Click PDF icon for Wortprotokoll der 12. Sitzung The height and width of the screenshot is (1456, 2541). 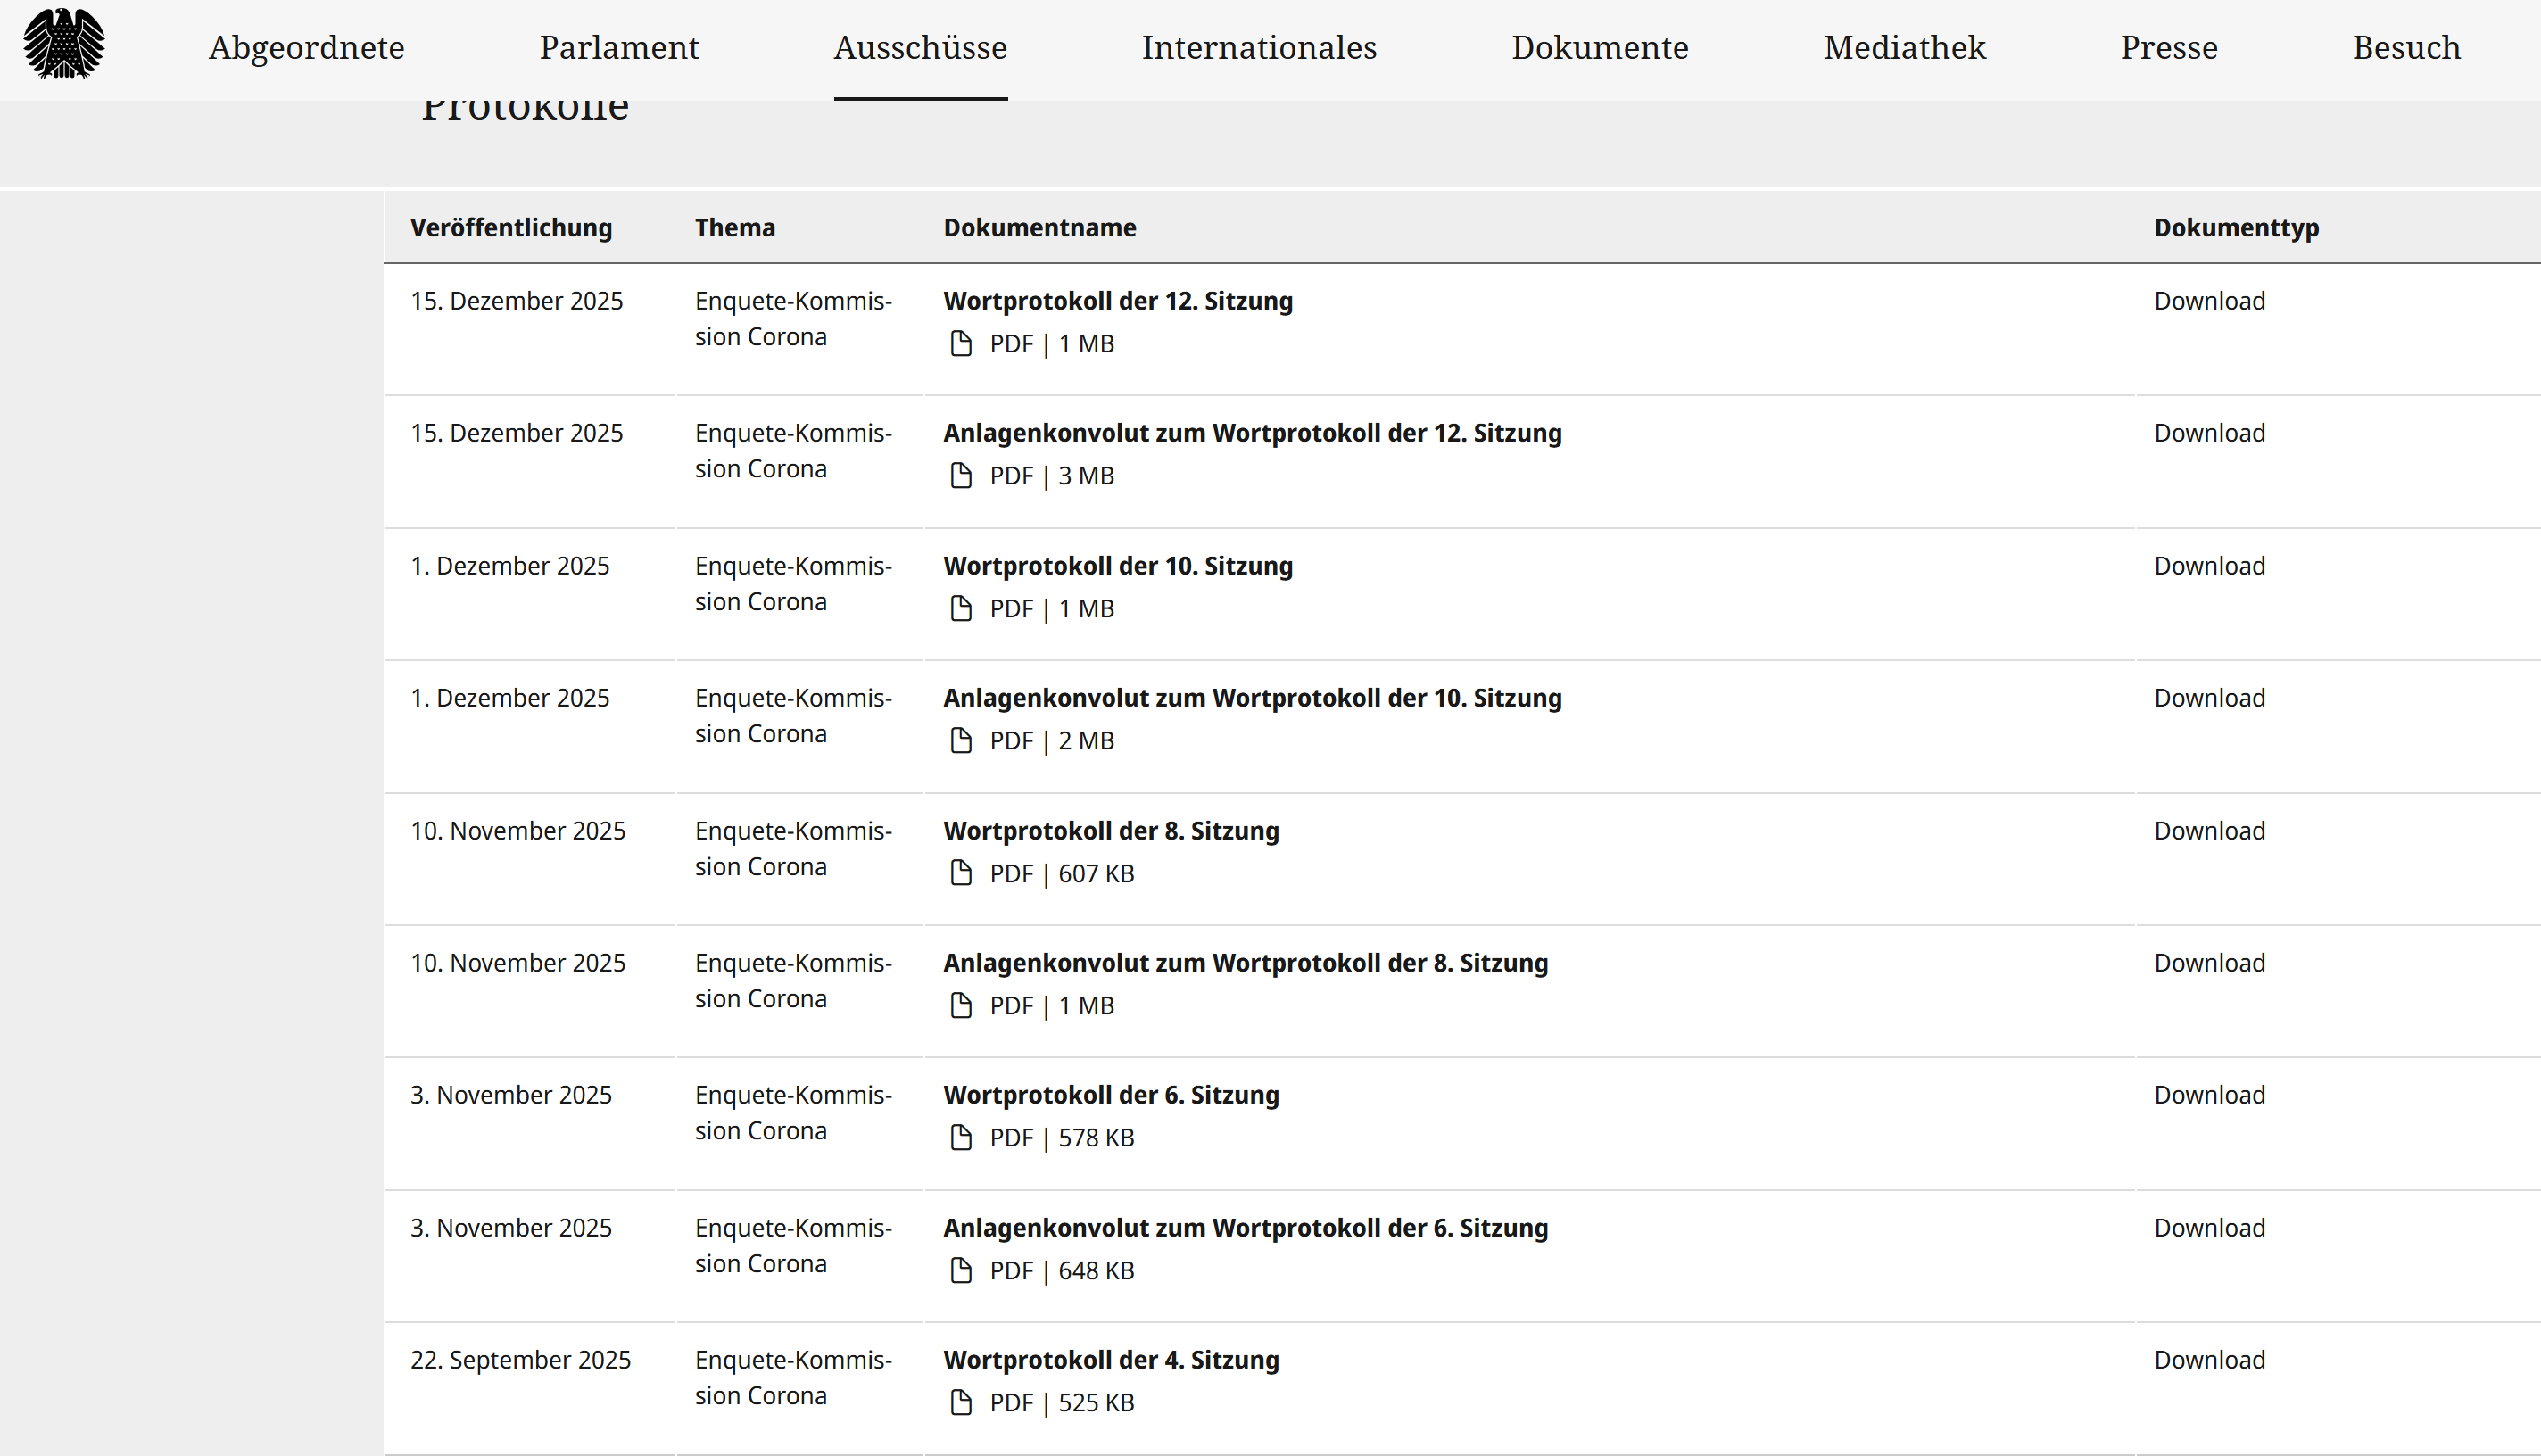pyautogui.click(x=960, y=344)
